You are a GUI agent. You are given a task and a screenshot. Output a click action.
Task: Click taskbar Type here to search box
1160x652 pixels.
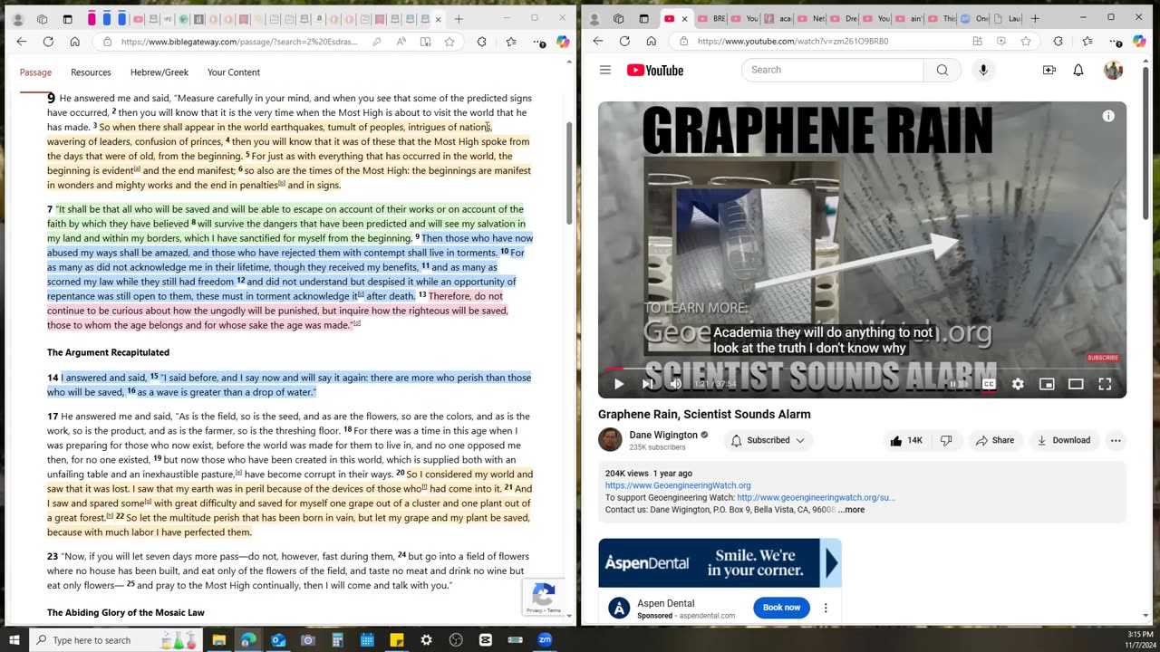click(117, 640)
